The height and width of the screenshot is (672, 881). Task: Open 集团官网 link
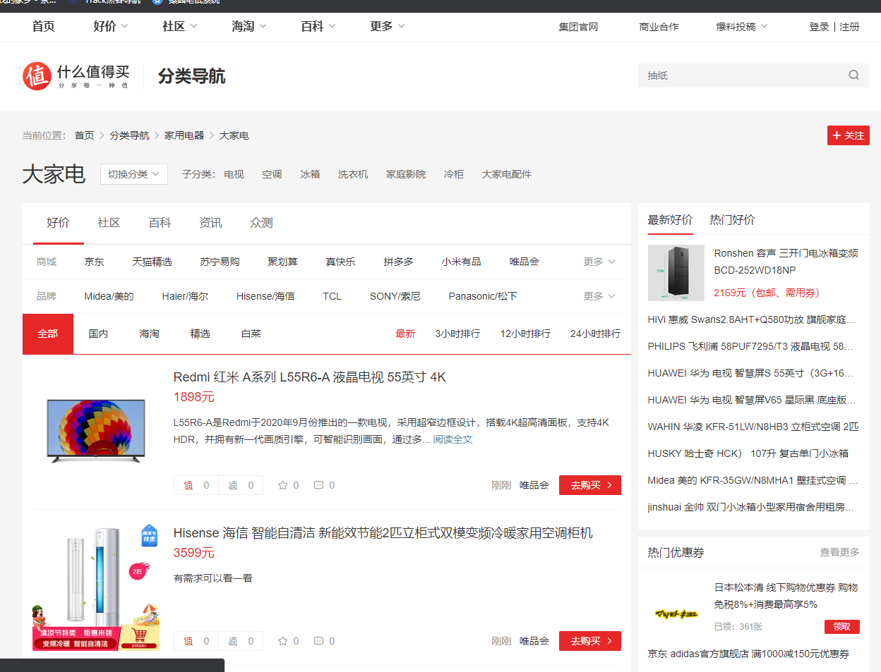pyautogui.click(x=578, y=27)
